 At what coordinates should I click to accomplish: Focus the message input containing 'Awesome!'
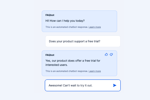(83, 85)
